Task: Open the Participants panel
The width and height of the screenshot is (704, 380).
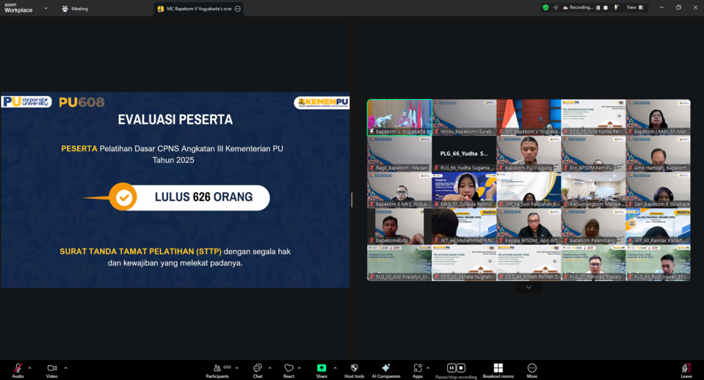Action: coord(217,370)
